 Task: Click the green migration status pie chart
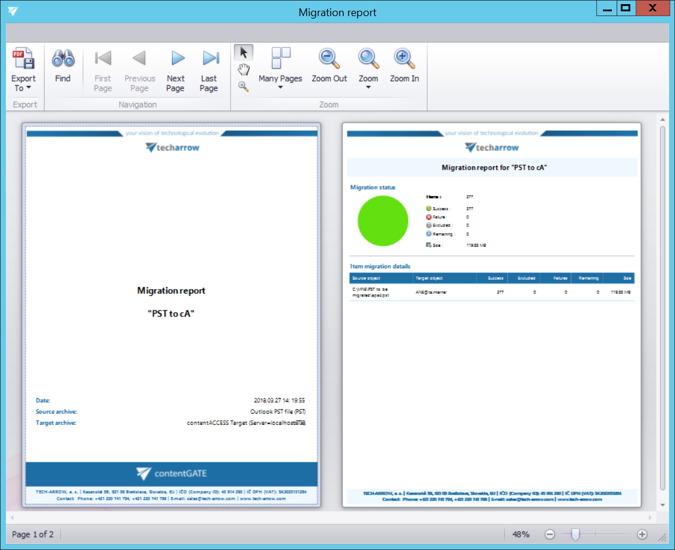click(382, 221)
